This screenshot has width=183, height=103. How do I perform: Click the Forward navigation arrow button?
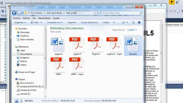coord(19,13)
